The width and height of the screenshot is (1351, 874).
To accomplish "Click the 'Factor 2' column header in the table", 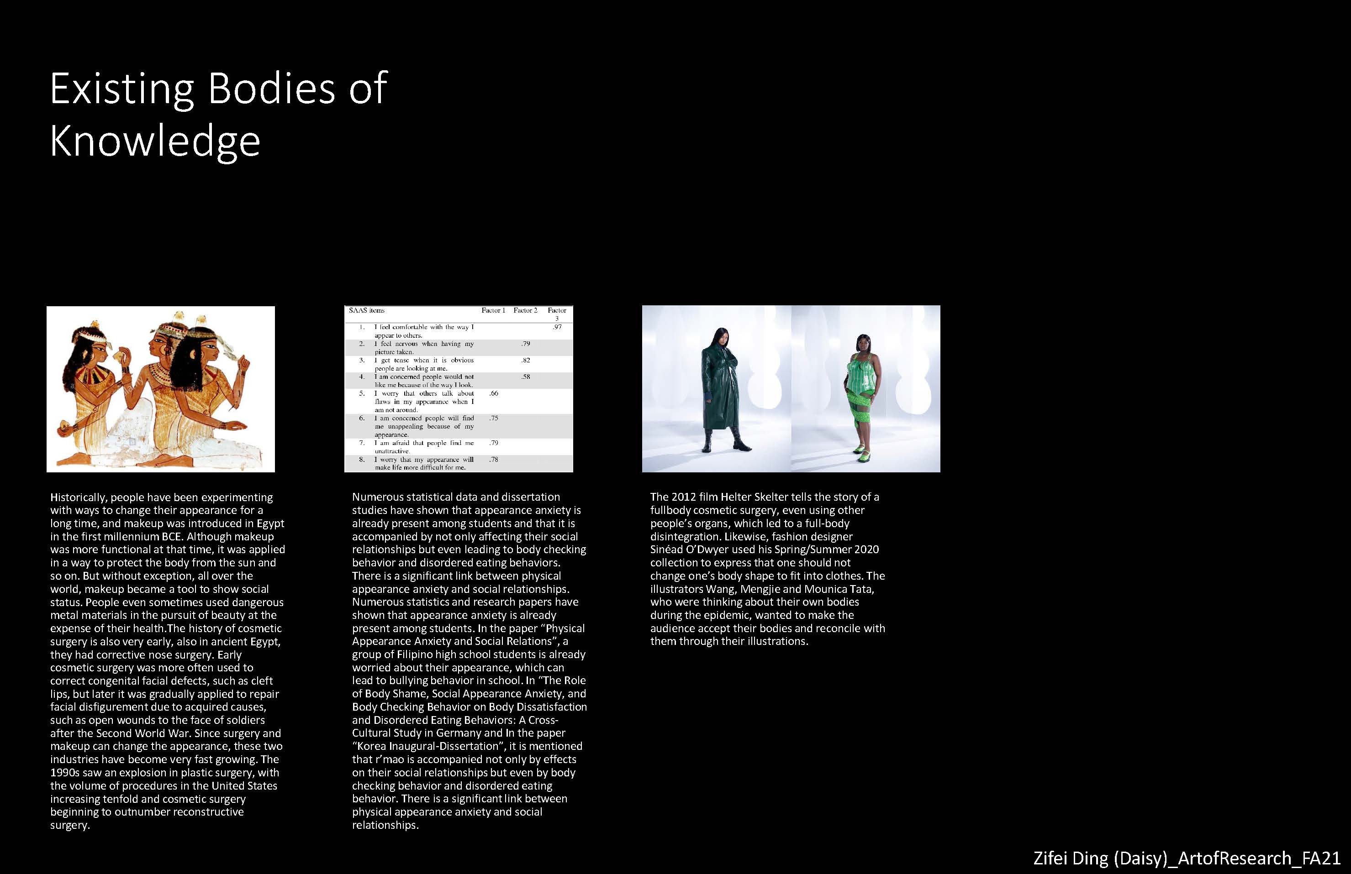I will pyautogui.click(x=525, y=310).
